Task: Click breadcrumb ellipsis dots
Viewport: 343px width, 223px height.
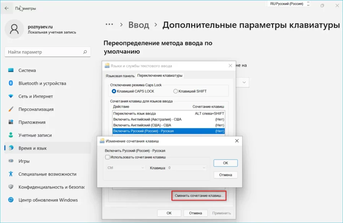Action: 109,24
